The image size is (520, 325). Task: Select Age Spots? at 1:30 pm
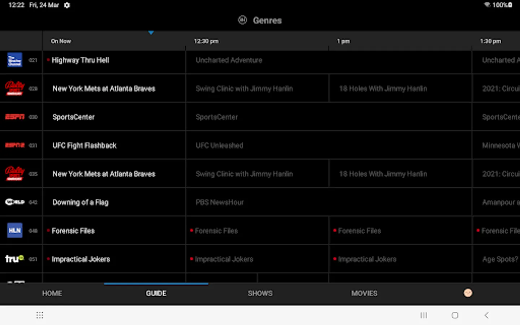496,259
